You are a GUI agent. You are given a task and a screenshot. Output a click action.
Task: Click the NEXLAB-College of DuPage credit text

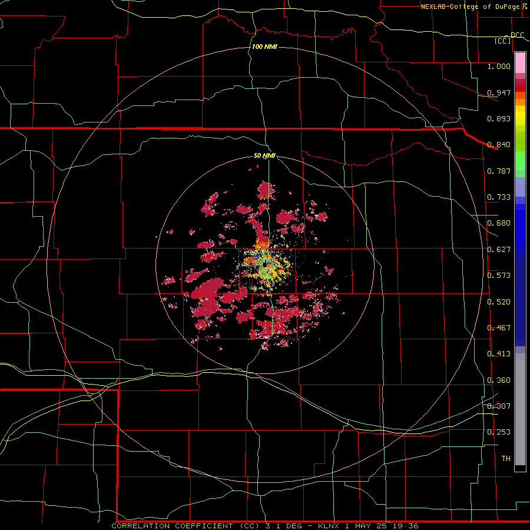[472, 6]
